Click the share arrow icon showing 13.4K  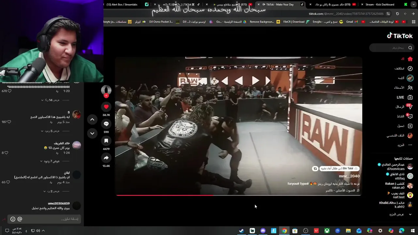tap(106, 158)
